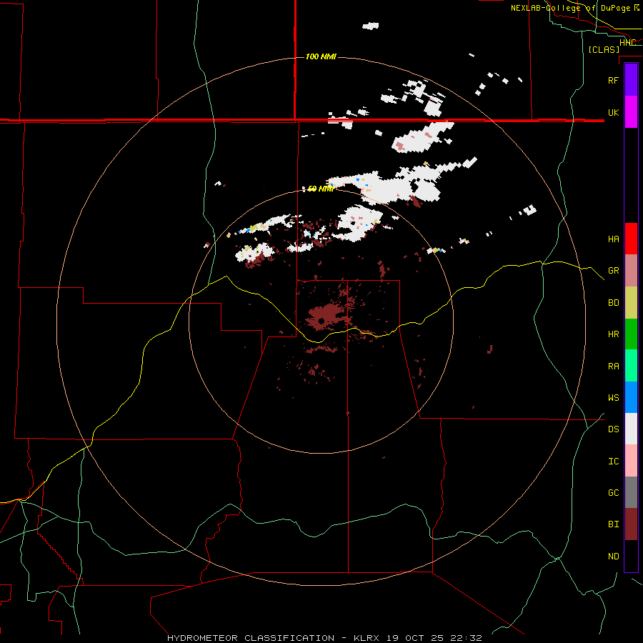Click the light pink IC legend swatch

click(631, 461)
